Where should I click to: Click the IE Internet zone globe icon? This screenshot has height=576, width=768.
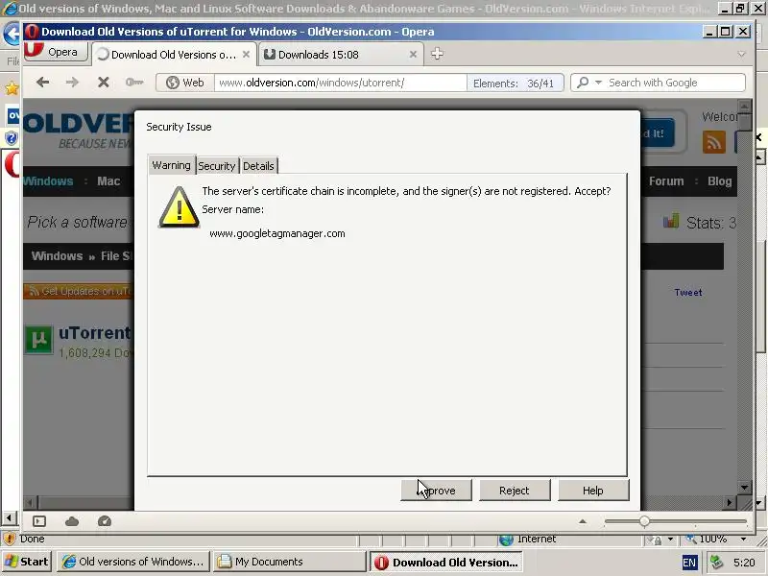tap(506, 540)
